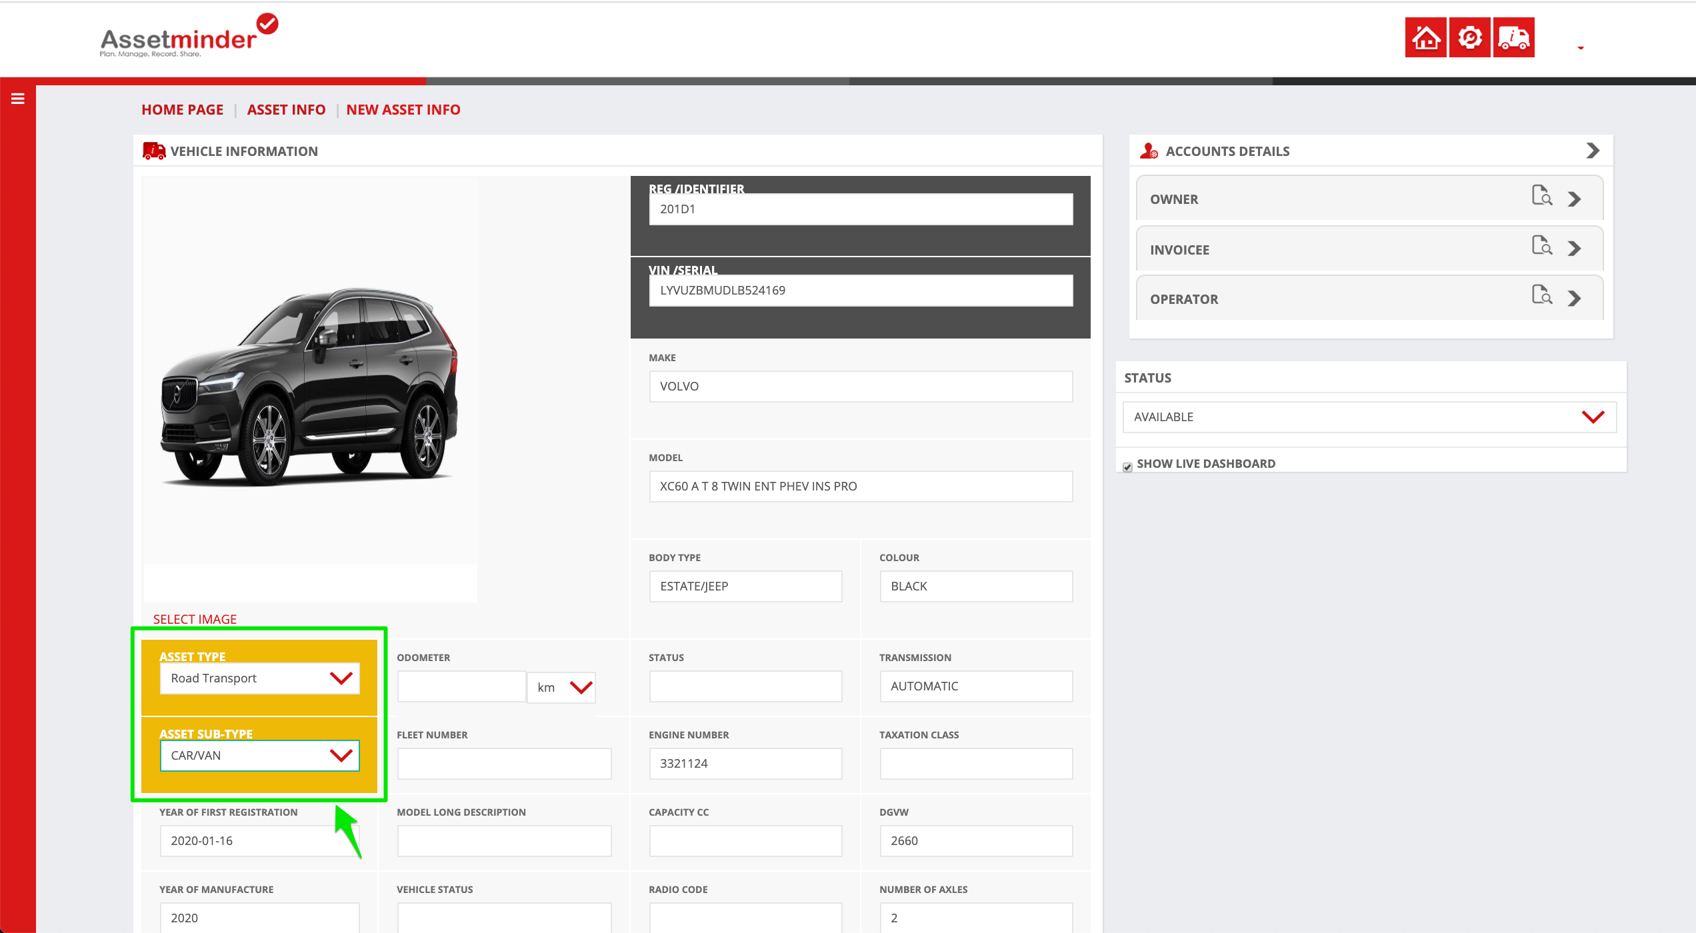Open the Asset Type Road Transport dropdown
Screen dimensions: 1696x933
click(260, 678)
